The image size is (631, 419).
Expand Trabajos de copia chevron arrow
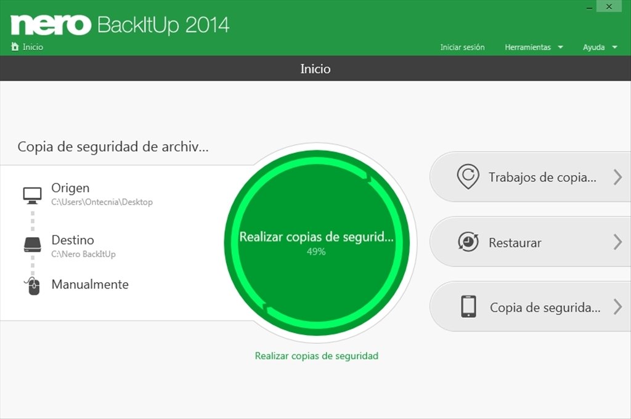tap(617, 177)
